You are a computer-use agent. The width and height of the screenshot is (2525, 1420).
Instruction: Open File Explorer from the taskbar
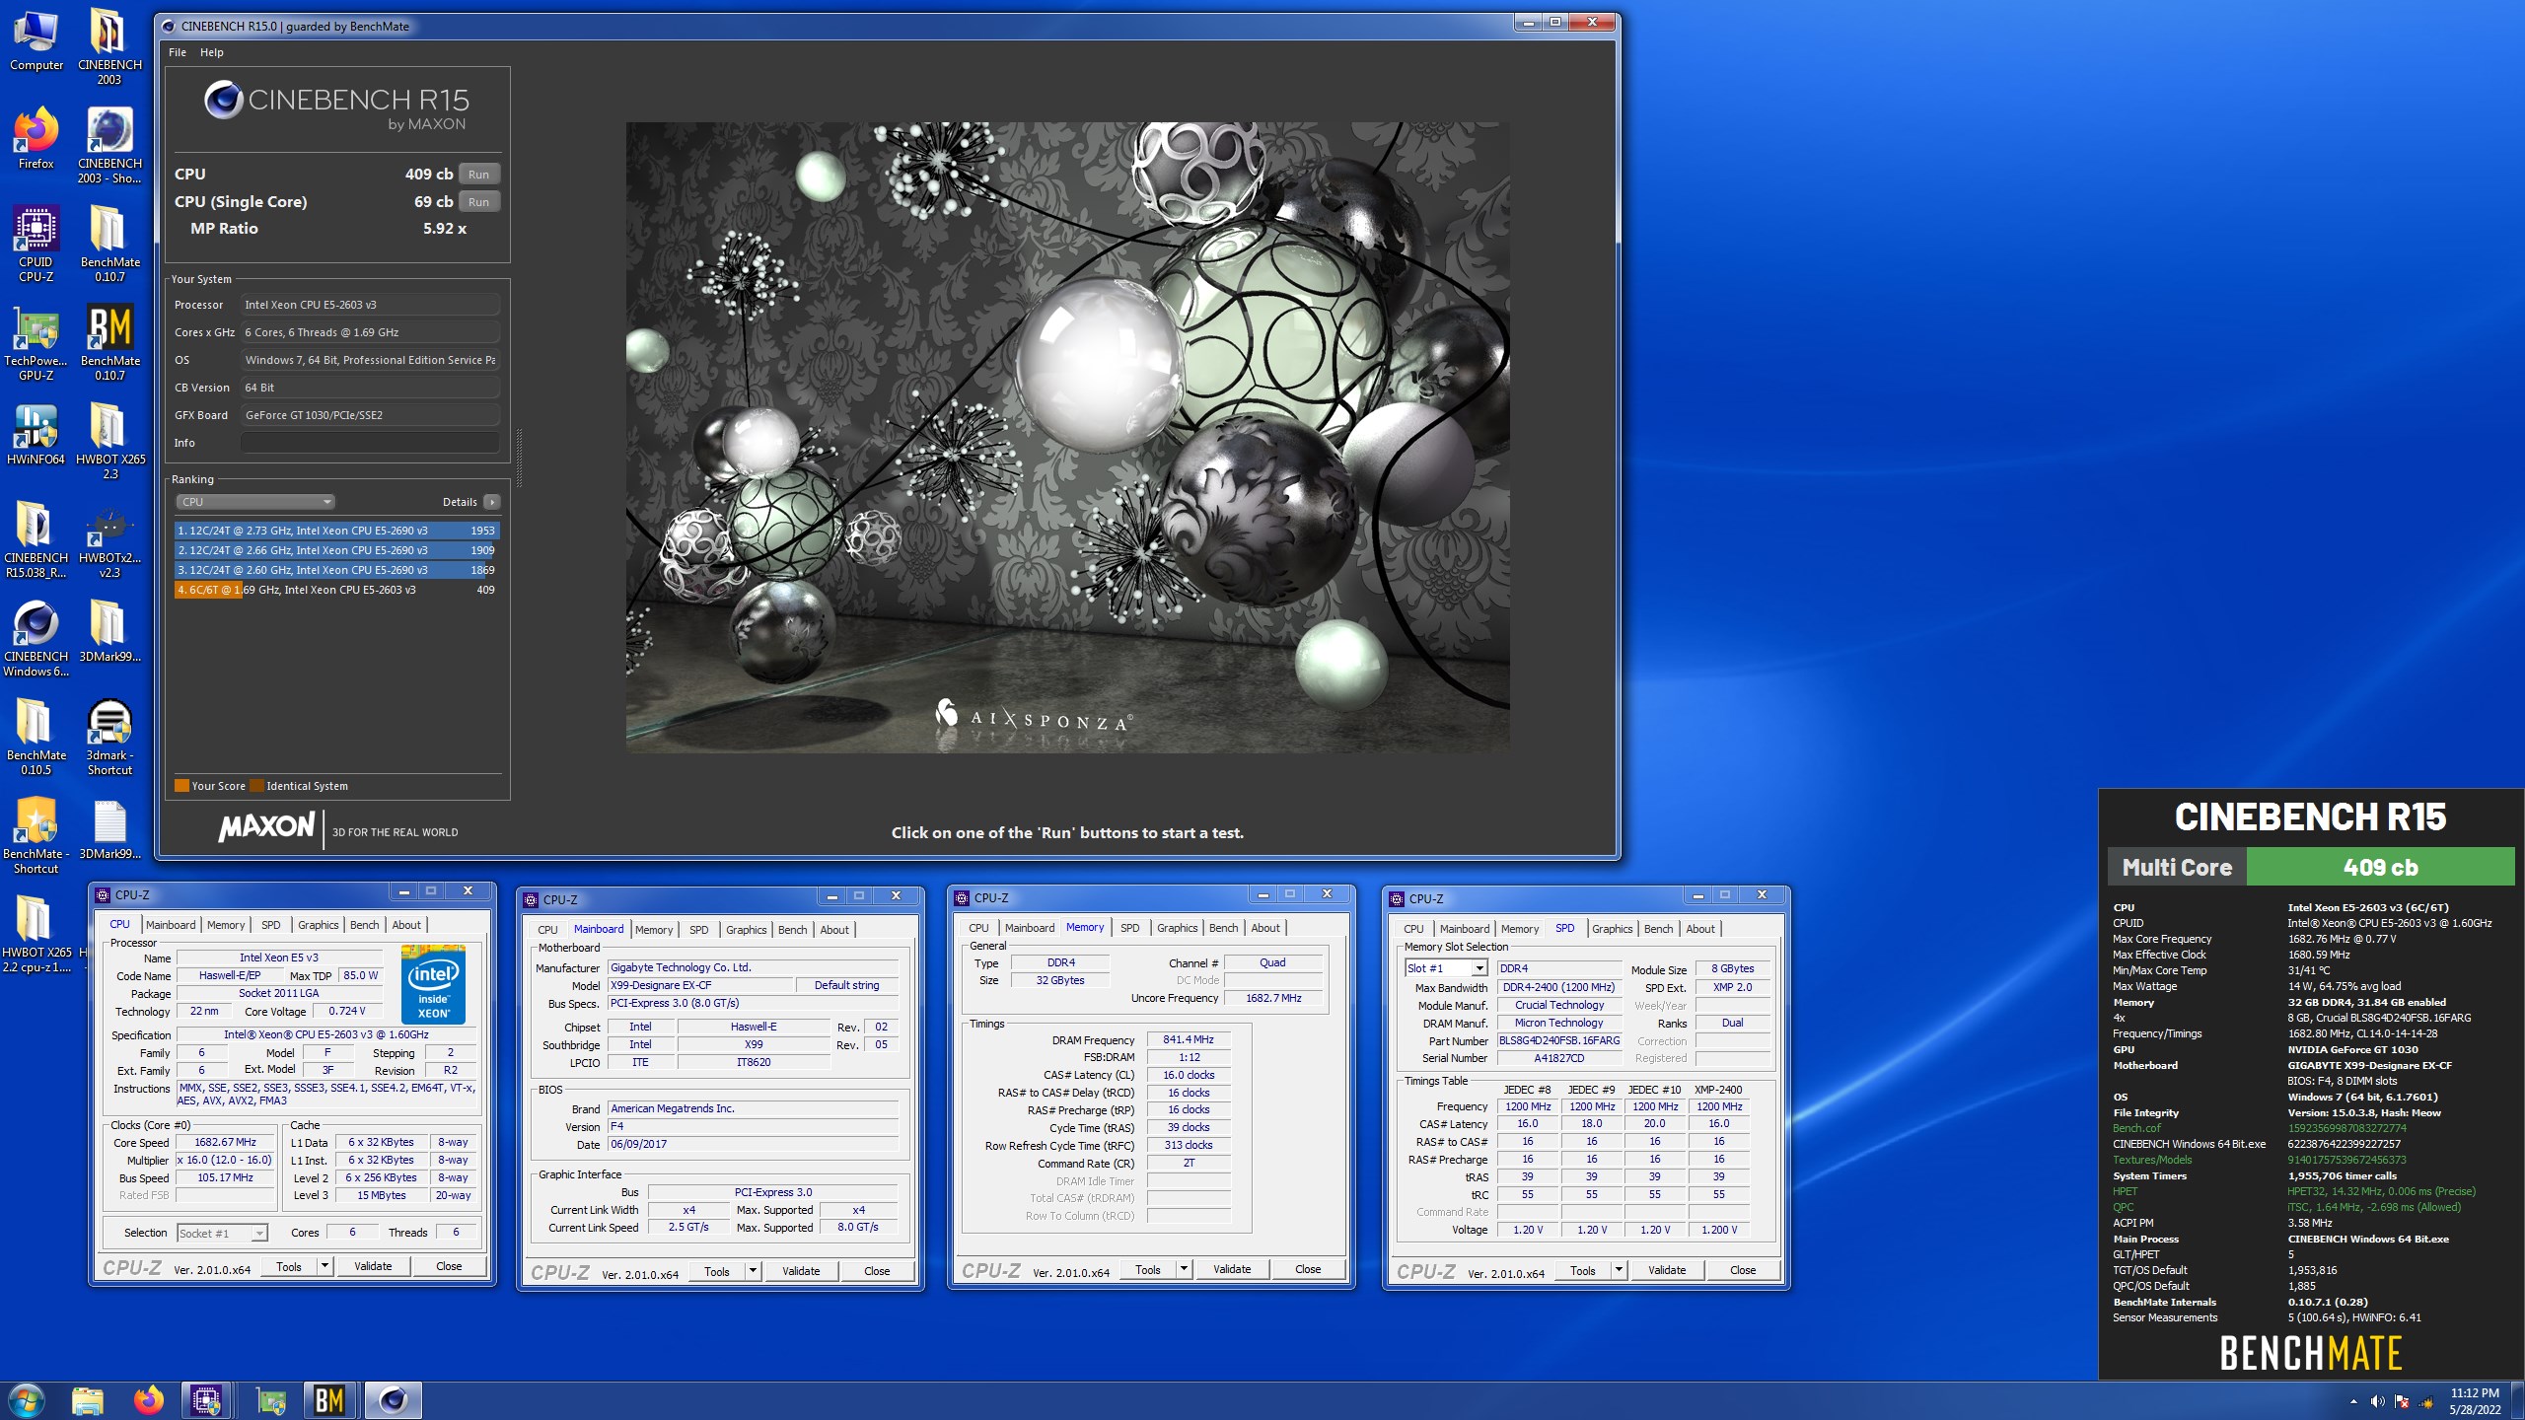coord(88,1400)
